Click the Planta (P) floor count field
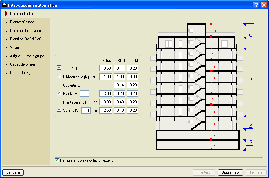This screenshot has height=178, width=269. [x=85, y=94]
